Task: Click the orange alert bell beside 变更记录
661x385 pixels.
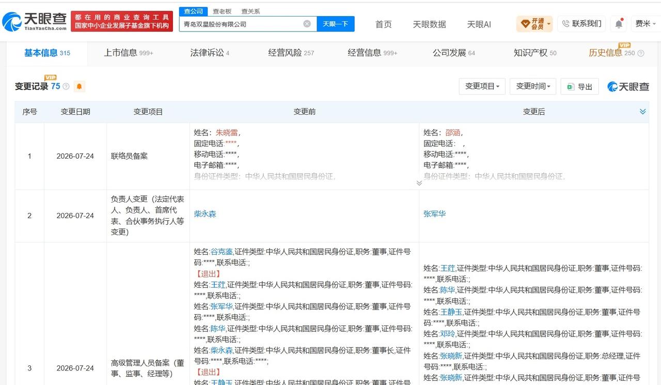Action: 79,87
